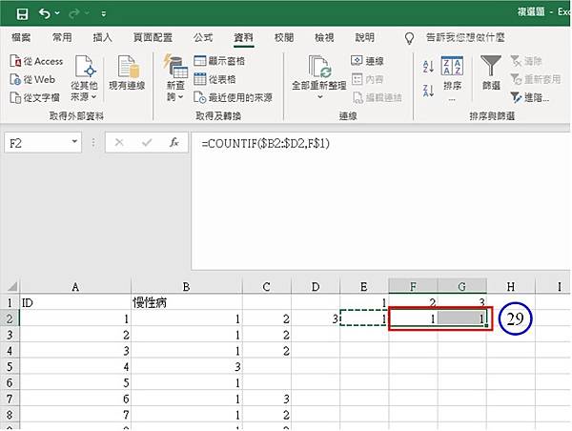Select column D header
Image resolution: width=572 pixels, height=431 pixels.
coord(316,286)
